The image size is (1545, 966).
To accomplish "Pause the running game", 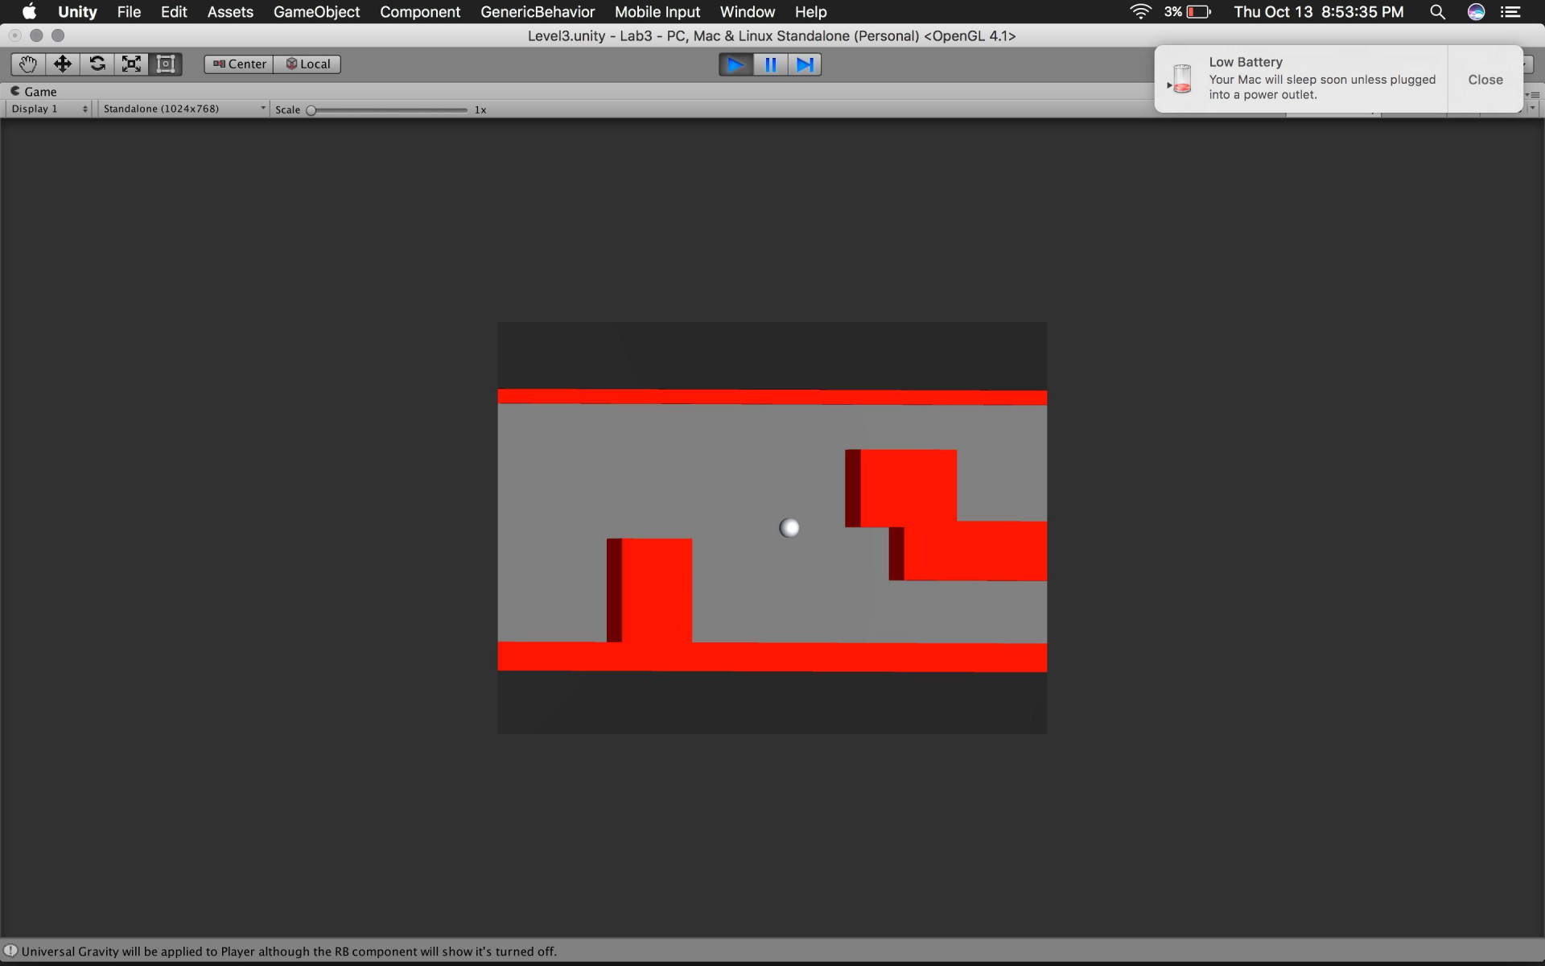I will coord(770,64).
